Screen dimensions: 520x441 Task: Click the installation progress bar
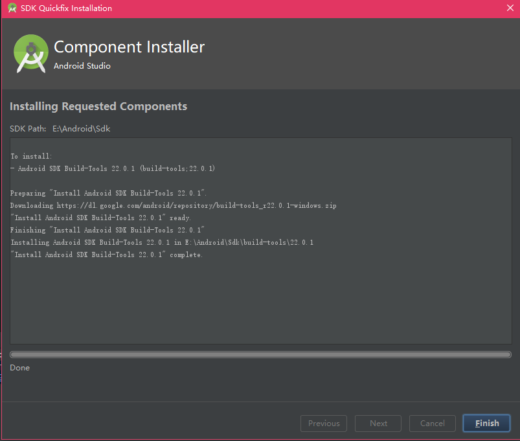(x=260, y=354)
